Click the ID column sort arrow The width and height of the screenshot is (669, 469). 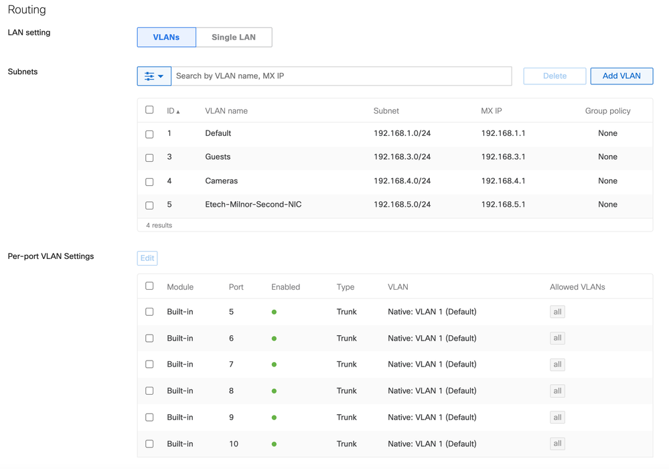coord(177,112)
